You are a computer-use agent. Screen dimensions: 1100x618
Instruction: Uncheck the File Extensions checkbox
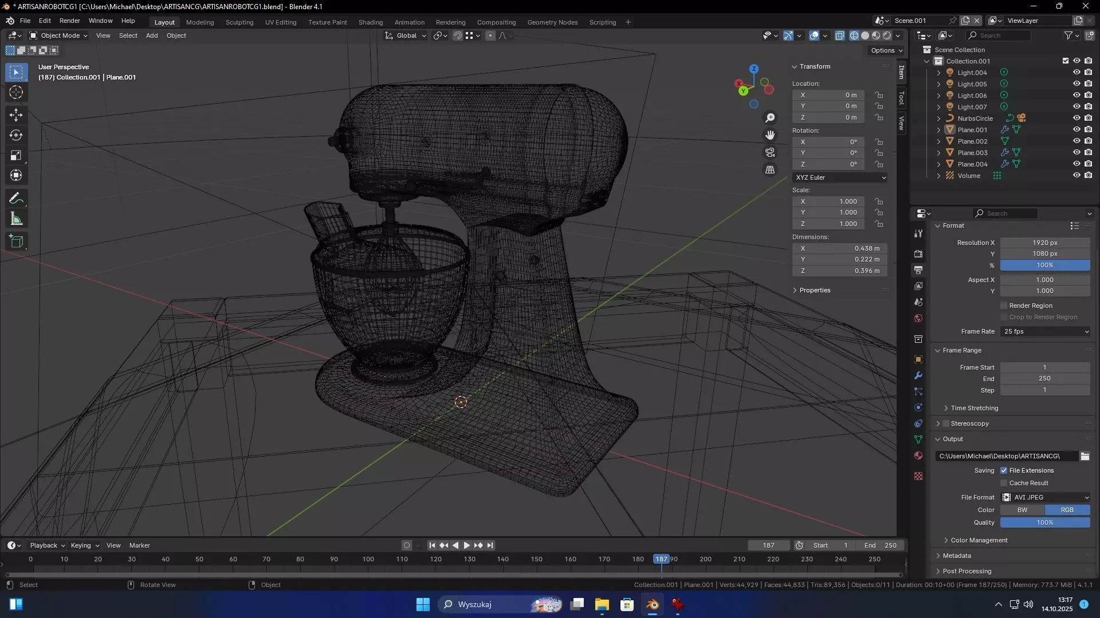tap(1004, 470)
